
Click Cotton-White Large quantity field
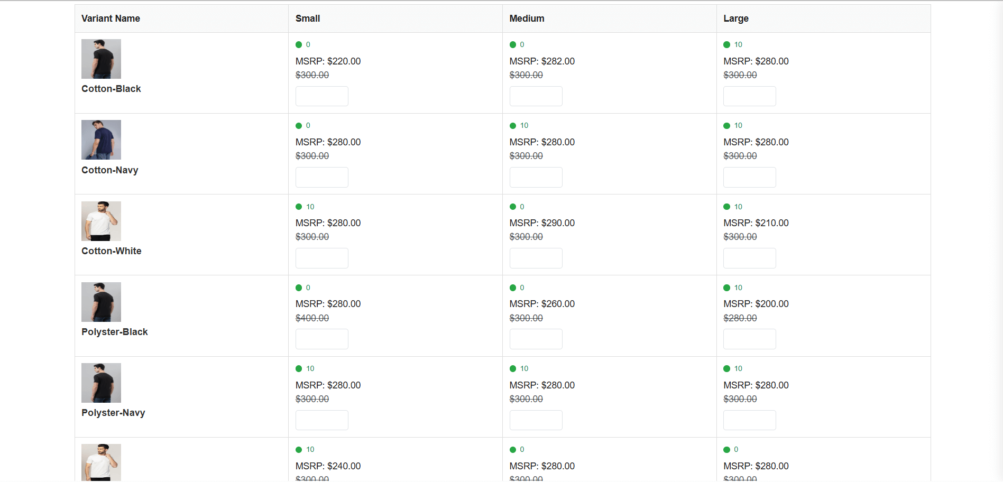point(749,258)
